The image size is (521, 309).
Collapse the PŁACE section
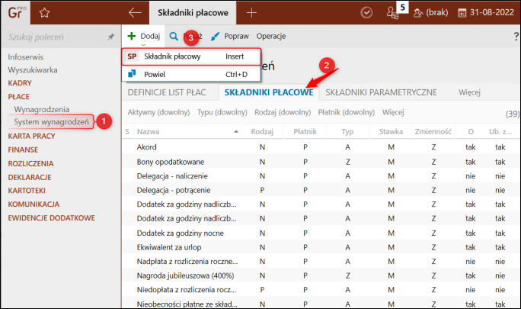[x=18, y=97]
